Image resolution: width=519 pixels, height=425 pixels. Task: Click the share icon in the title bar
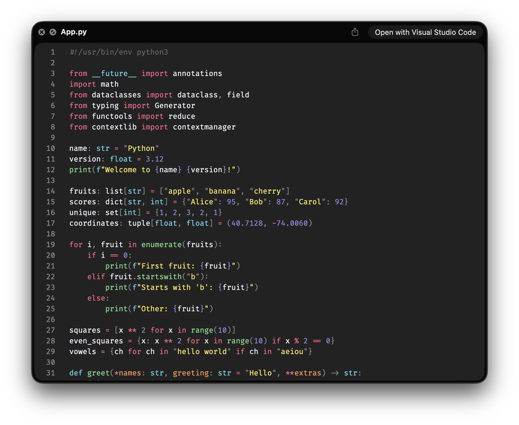tap(355, 32)
